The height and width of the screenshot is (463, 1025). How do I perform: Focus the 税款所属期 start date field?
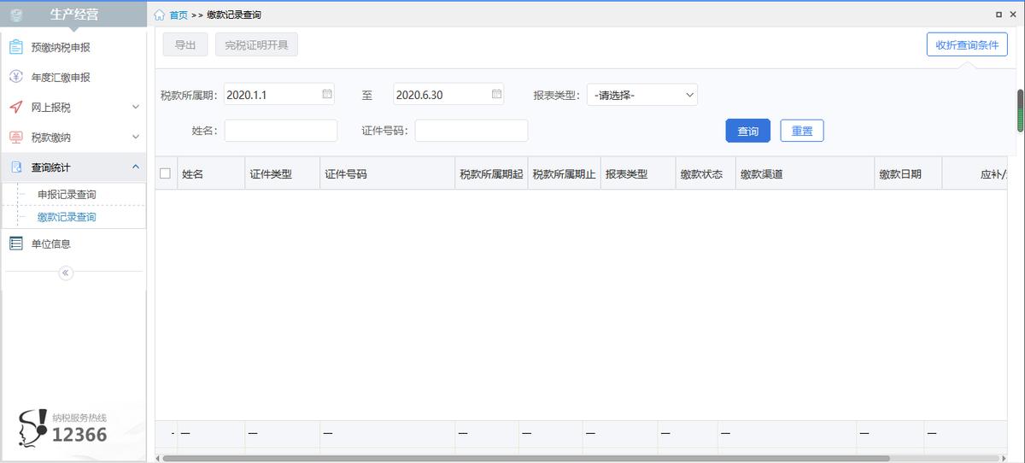pos(278,94)
